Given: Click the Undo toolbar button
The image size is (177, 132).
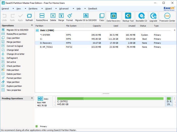Looking at the screenshot, I should [x=4, y=17].
